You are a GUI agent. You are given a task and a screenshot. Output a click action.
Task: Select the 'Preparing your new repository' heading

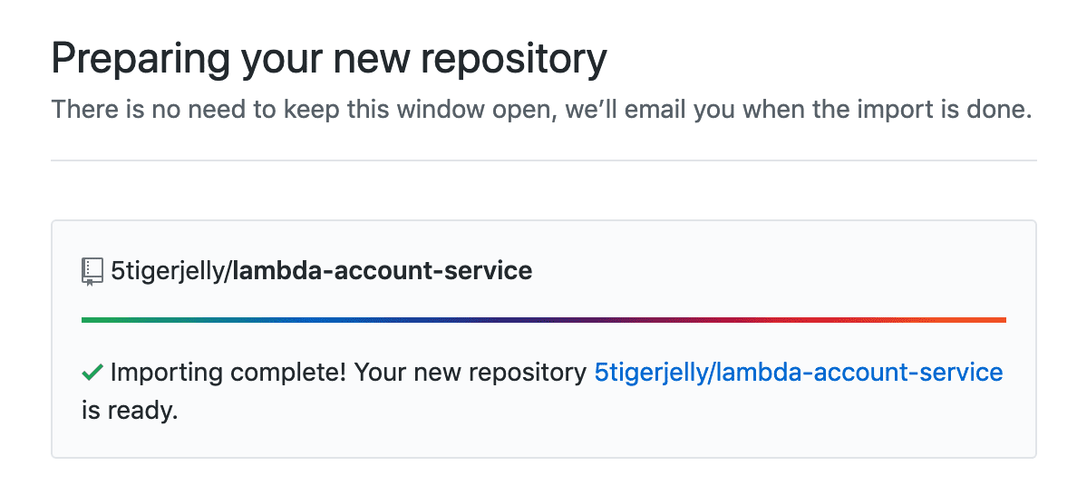click(x=329, y=60)
